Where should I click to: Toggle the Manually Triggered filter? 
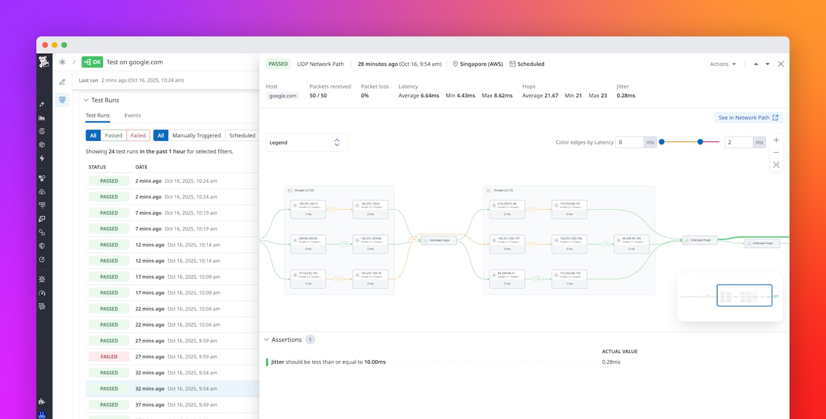196,135
